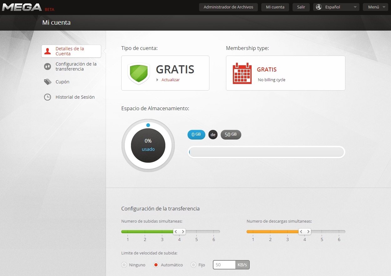Open the Español language dropdown
Viewport: 391px width, 276px height.
click(x=336, y=7)
